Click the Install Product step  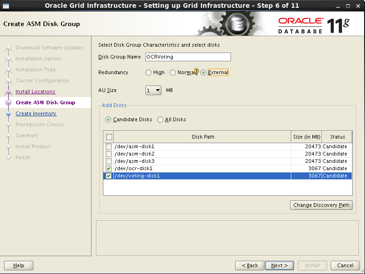tap(33, 146)
